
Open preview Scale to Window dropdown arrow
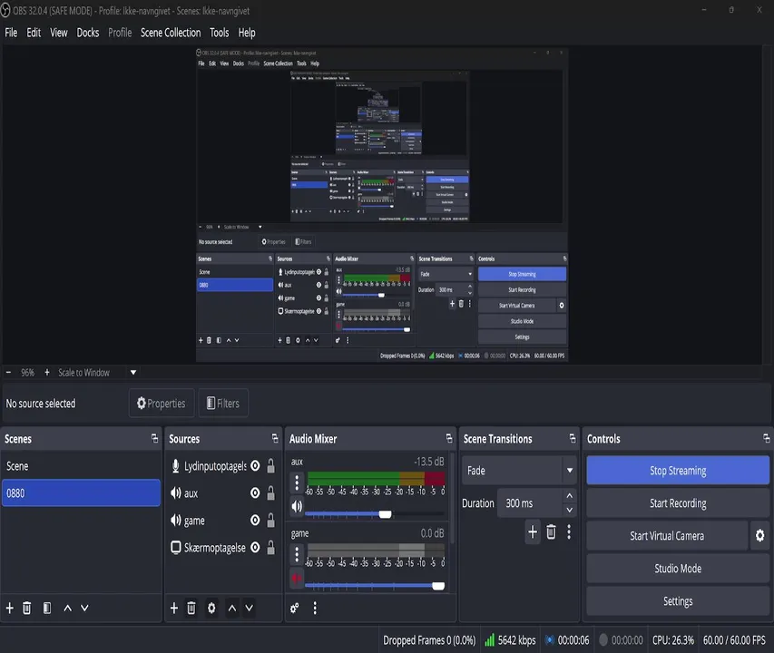pyautogui.click(x=133, y=373)
